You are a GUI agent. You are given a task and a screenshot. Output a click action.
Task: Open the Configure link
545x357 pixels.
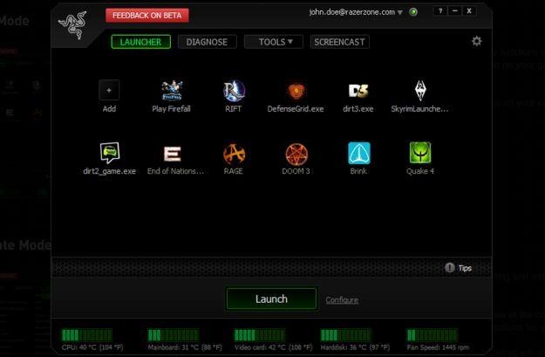(342, 300)
